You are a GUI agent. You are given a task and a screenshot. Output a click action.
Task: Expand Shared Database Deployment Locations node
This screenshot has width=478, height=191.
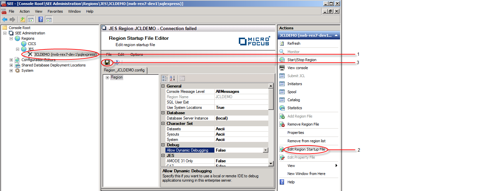(11, 65)
